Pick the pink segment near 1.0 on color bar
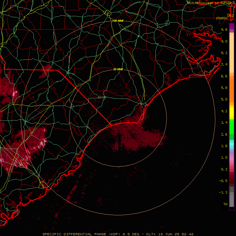 pos(232,159)
